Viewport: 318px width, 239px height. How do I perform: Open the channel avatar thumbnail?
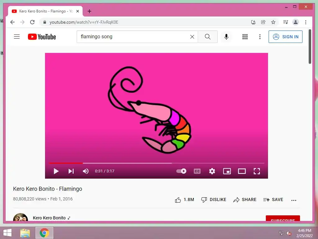20,218
